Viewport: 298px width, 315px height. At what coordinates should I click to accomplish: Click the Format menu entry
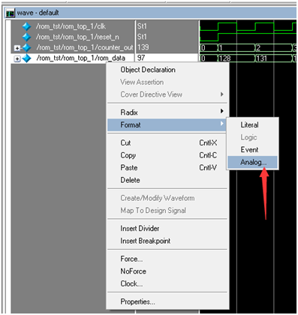(167, 124)
